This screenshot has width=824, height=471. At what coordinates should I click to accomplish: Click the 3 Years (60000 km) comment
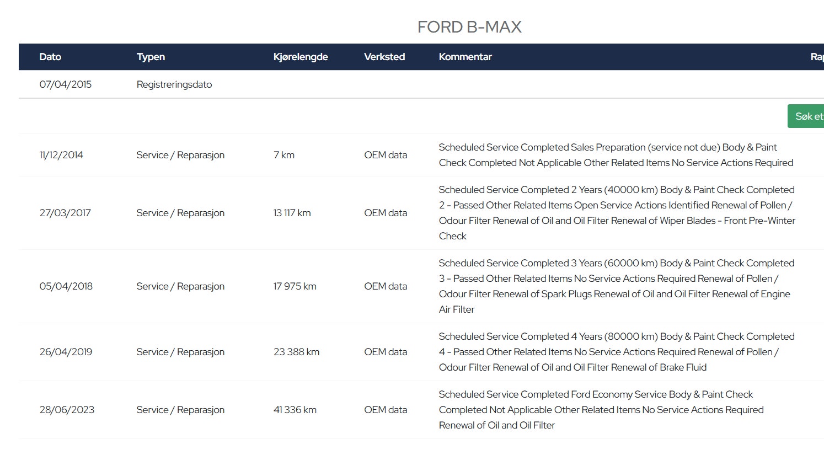(617, 286)
